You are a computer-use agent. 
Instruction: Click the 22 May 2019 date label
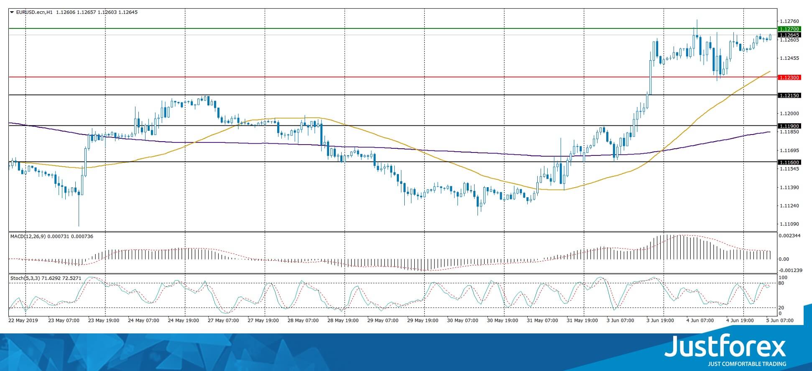[23, 320]
